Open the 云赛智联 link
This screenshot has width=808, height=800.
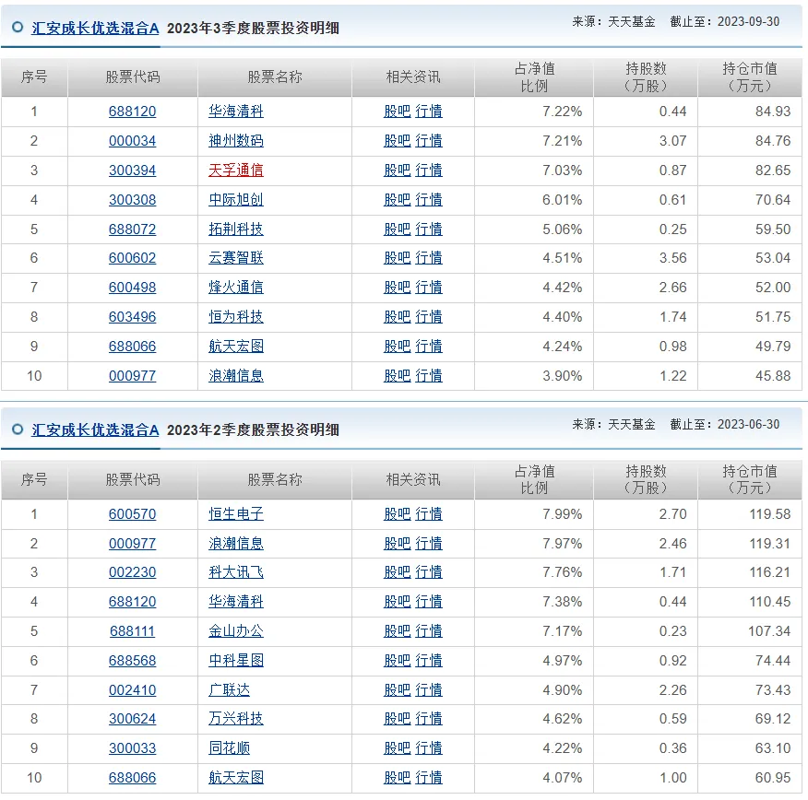point(236,258)
